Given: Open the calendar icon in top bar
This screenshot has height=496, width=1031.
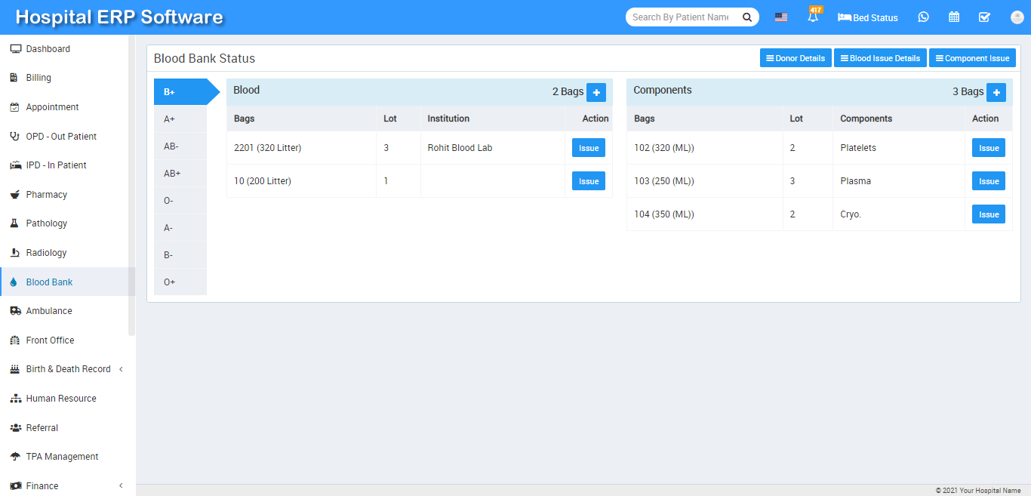Looking at the screenshot, I should click(x=954, y=17).
